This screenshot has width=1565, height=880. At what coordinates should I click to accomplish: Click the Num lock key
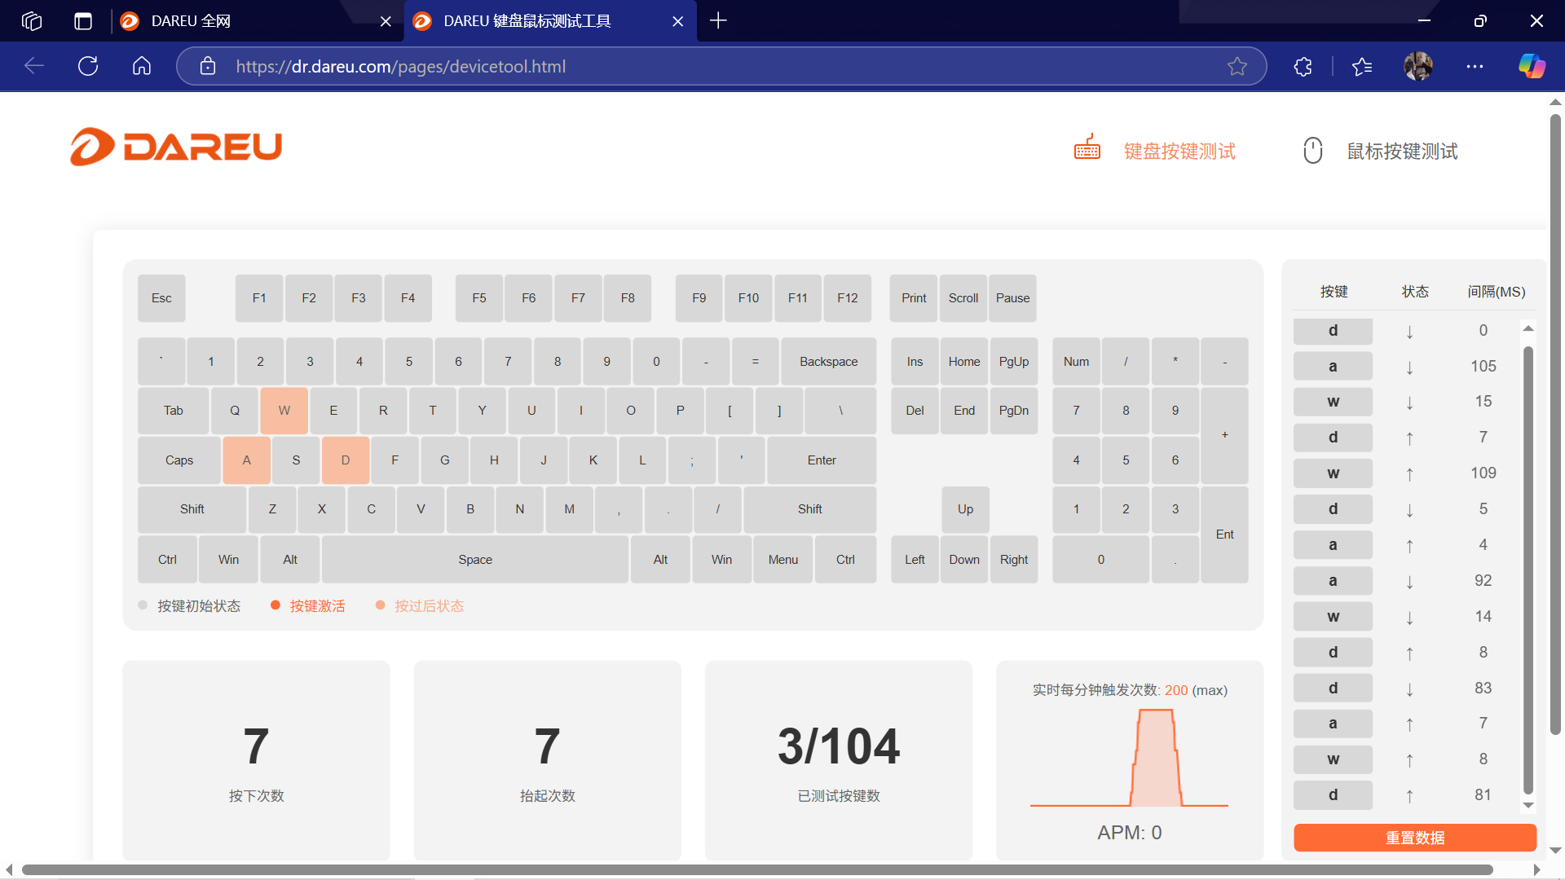click(1076, 362)
